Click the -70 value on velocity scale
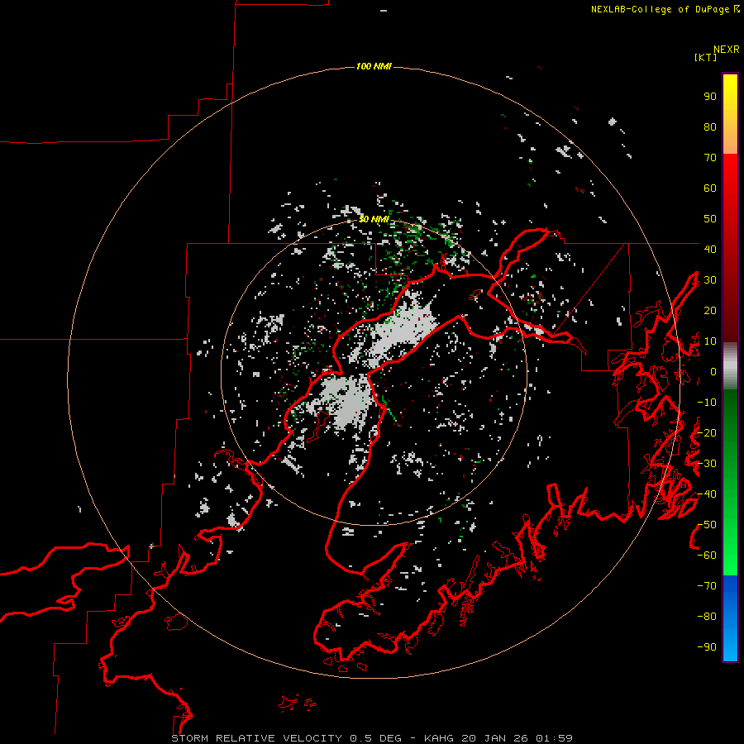744x744 pixels. [707, 586]
